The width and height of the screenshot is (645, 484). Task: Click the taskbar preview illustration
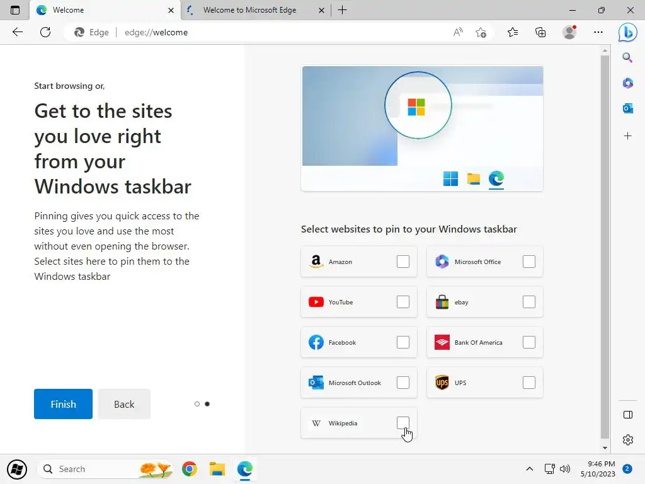point(422,129)
